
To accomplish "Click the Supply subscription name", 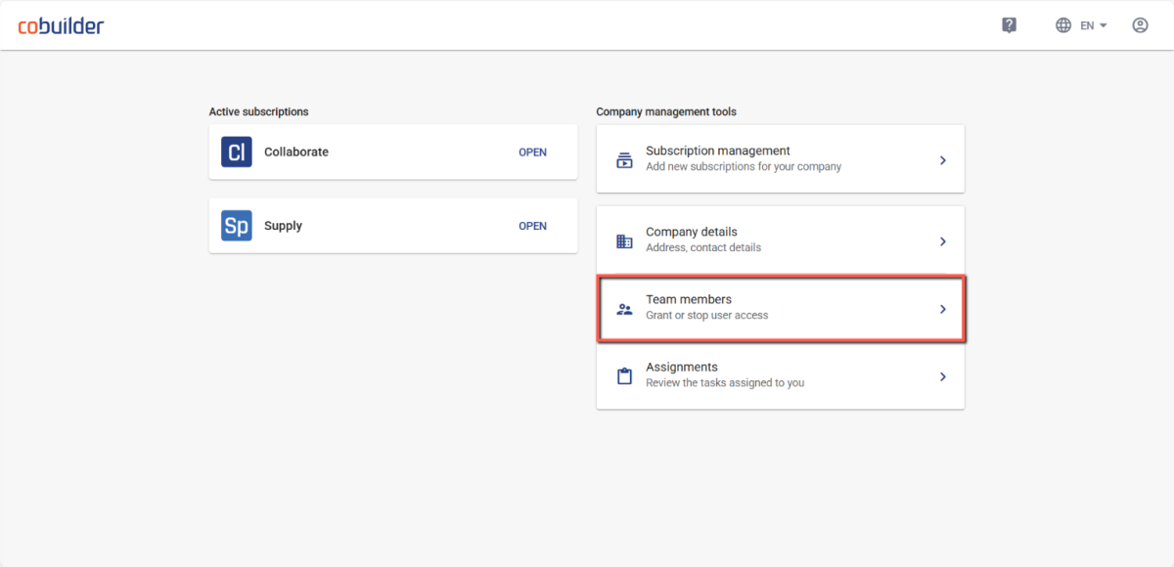I will pyautogui.click(x=283, y=226).
